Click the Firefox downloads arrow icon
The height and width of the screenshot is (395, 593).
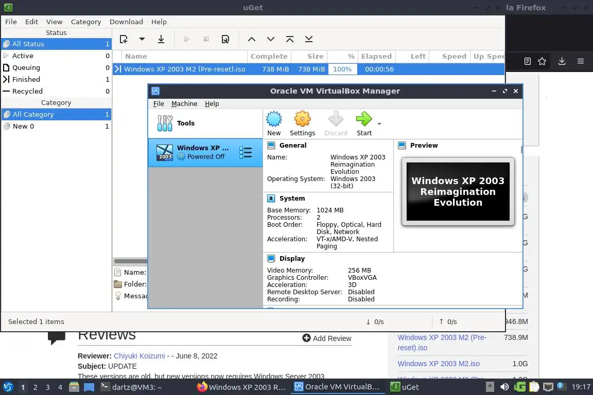(x=562, y=61)
